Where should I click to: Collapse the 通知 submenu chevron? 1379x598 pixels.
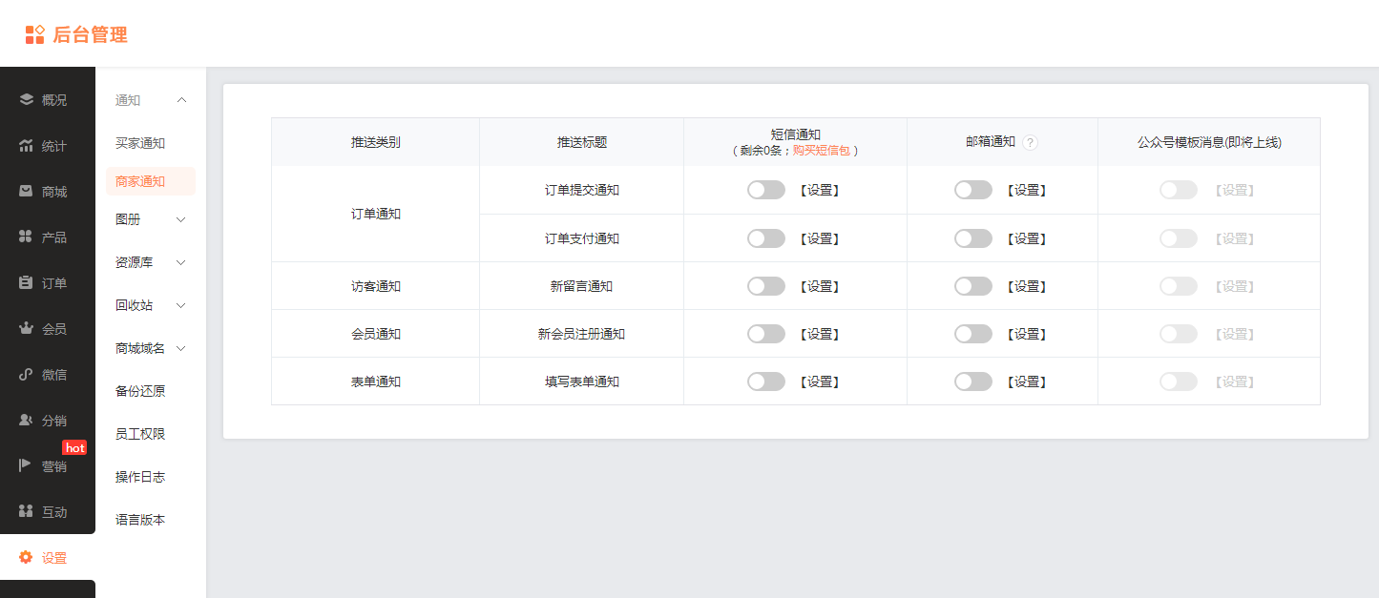[181, 100]
